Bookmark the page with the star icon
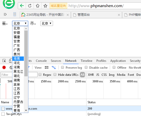This screenshot has width=141, height=116. (x=45, y=6)
